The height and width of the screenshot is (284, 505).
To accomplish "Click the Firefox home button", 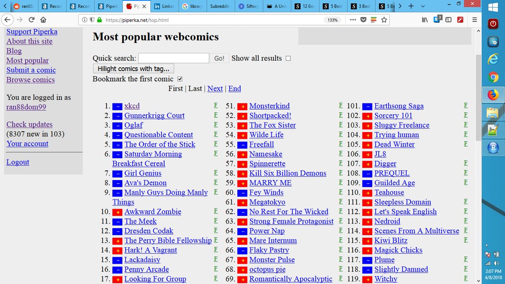I will (43, 20).
